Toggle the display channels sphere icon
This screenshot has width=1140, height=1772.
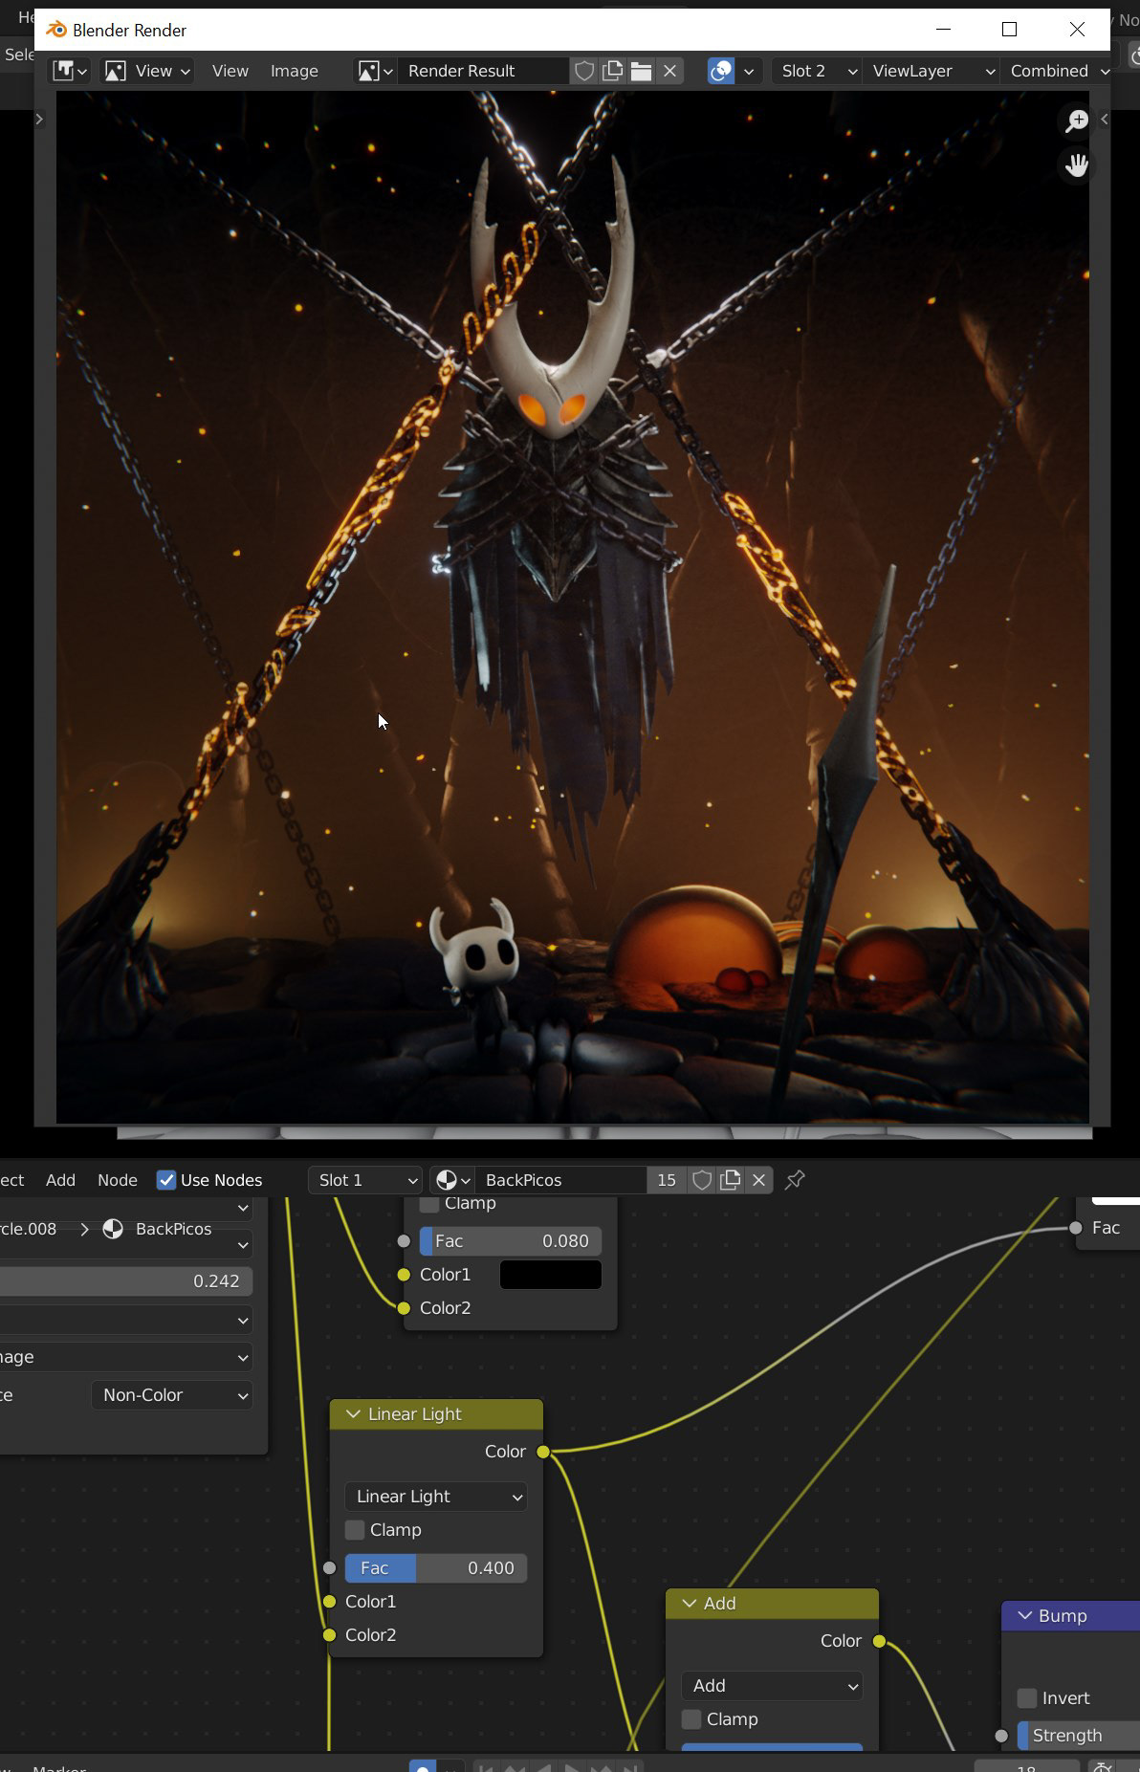pos(721,71)
